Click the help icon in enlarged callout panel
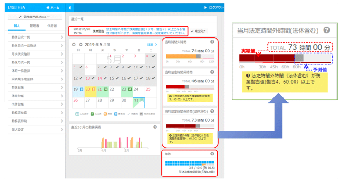 coord(327,30)
